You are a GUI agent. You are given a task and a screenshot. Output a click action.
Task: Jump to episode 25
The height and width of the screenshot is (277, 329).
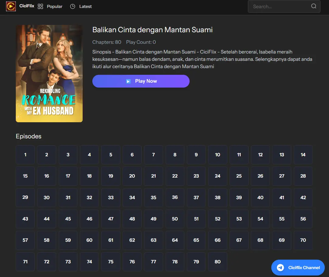(x=239, y=176)
